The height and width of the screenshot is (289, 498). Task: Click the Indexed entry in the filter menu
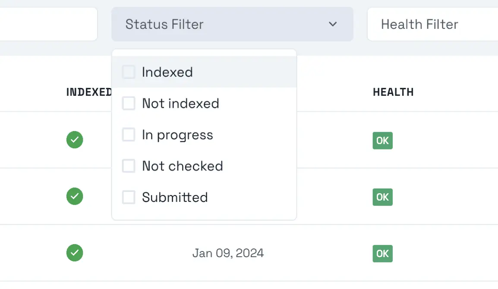click(167, 72)
